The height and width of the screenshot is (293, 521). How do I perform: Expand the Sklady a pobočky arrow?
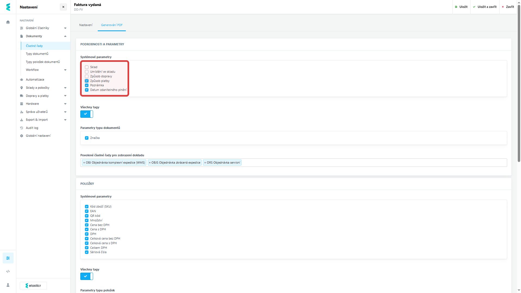pos(65,88)
